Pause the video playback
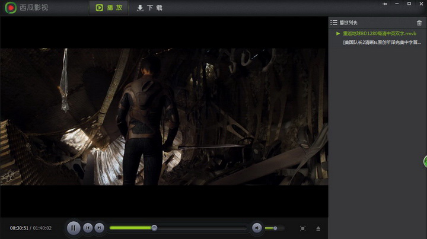This screenshot has height=239, width=427. pyautogui.click(x=74, y=228)
